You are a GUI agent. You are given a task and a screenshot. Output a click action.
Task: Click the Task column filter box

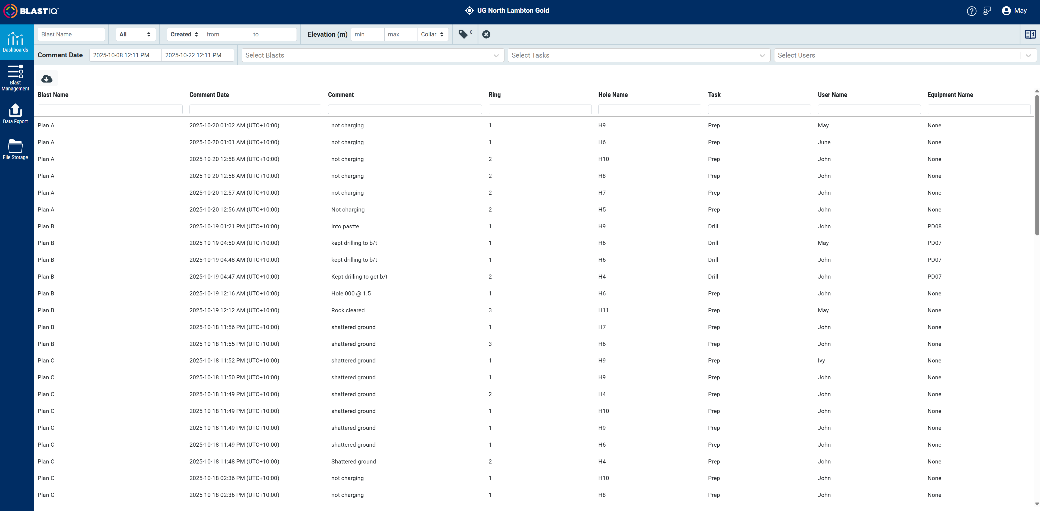coord(759,109)
